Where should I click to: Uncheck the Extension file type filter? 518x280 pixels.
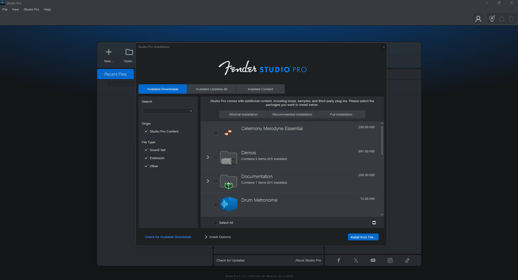point(146,158)
